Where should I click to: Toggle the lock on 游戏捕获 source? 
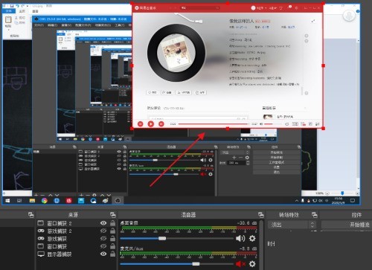(x=112, y=239)
